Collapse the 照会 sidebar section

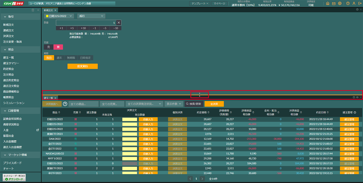[x=20, y=50]
